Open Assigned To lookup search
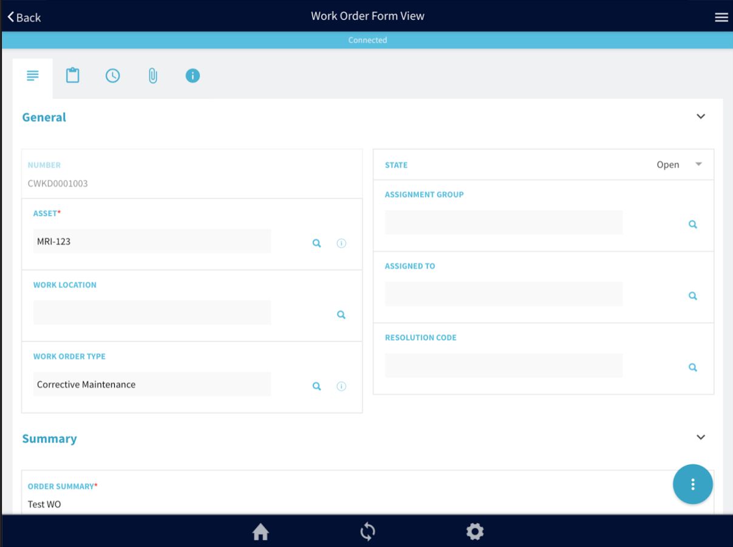 pyautogui.click(x=692, y=296)
